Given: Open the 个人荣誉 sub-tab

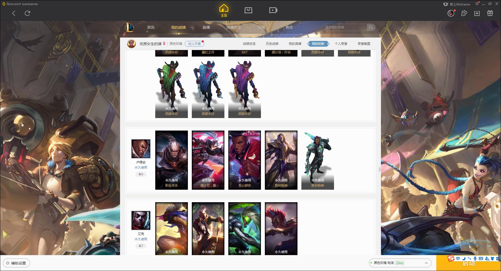Looking at the screenshot, I should pyautogui.click(x=341, y=44).
